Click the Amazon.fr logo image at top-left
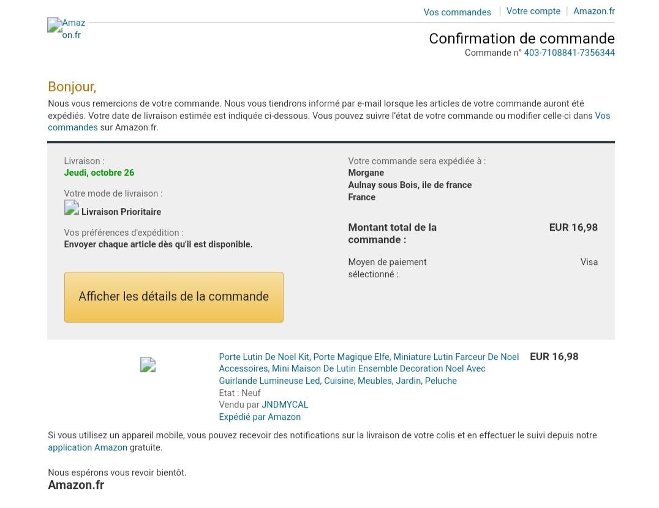659x508 pixels. pos(67,28)
